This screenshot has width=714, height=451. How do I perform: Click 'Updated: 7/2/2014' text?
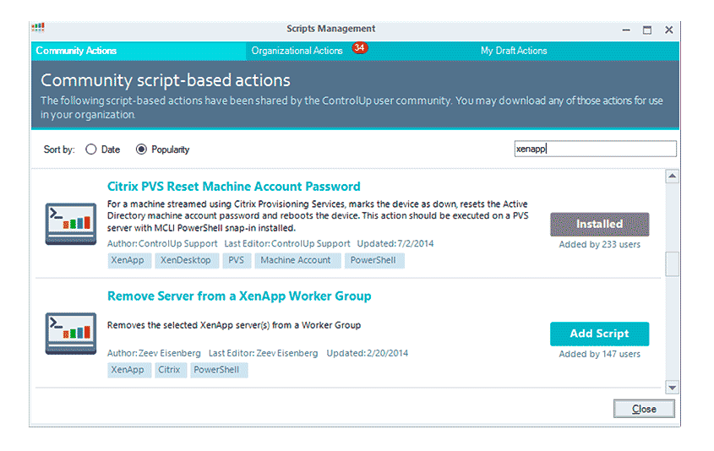click(x=395, y=243)
